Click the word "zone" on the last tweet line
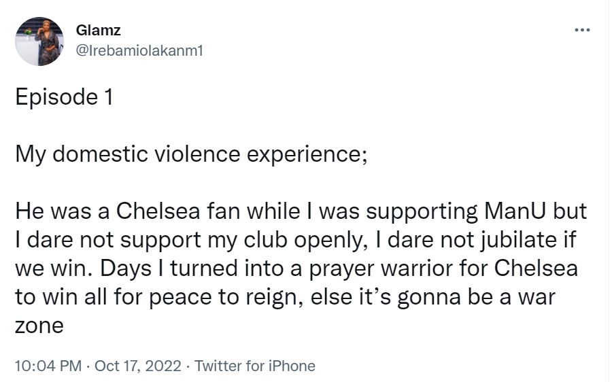The height and width of the screenshot is (382, 612). 39,326
